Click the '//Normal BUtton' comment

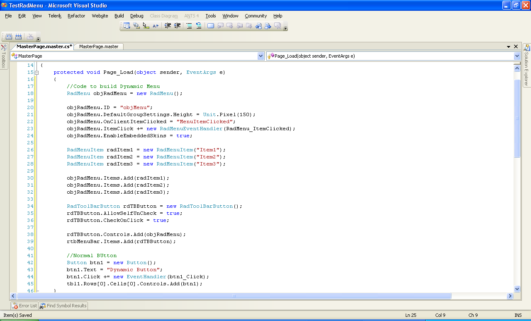92,255
